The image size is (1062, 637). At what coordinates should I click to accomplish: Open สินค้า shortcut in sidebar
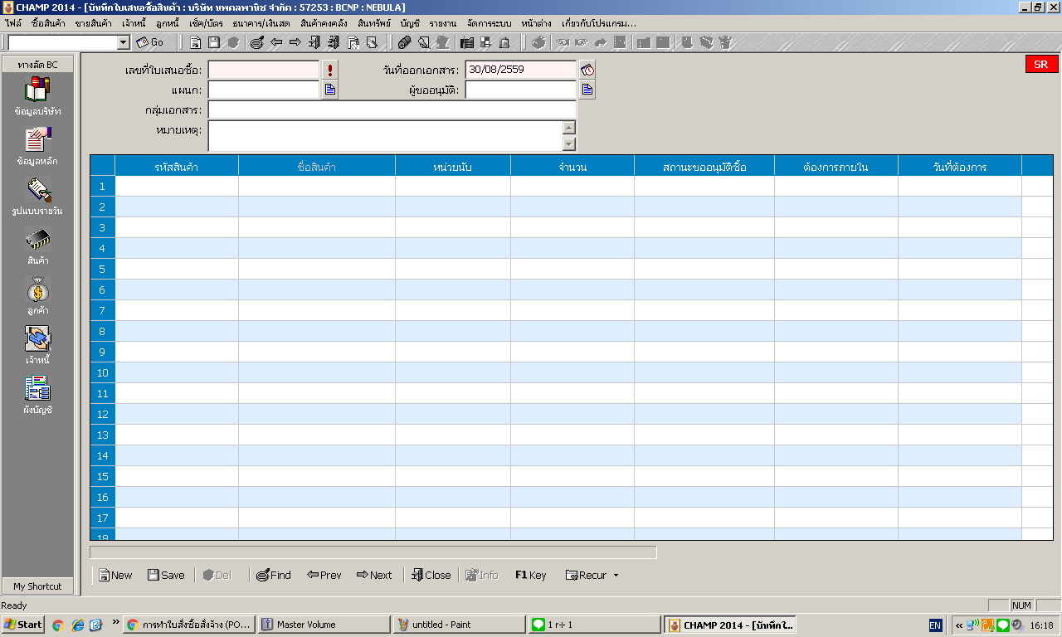37,246
